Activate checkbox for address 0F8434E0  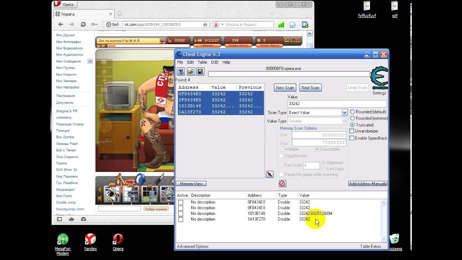coord(181,202)
